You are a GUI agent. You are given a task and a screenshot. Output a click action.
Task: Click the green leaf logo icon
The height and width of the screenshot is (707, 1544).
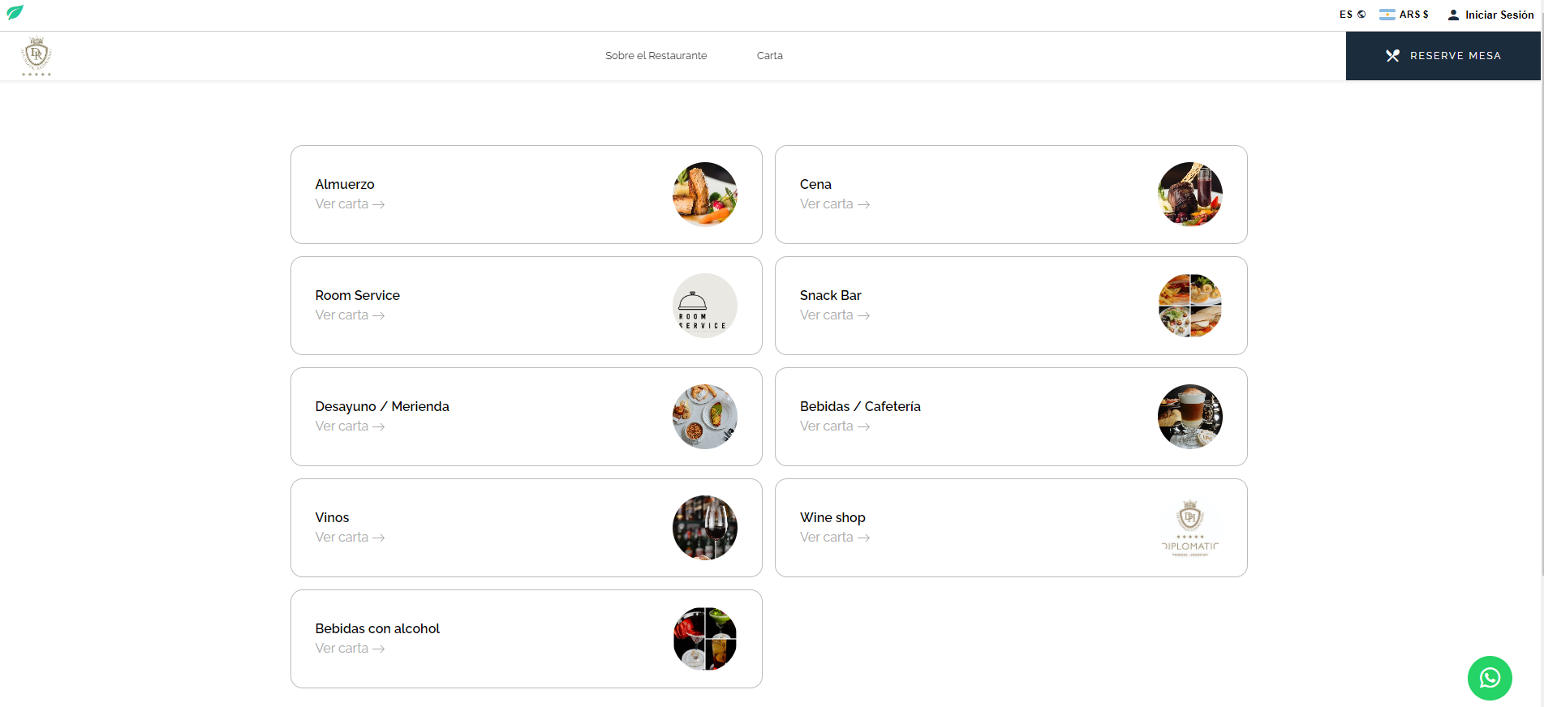pyautogui.click(x=15, y=12)
